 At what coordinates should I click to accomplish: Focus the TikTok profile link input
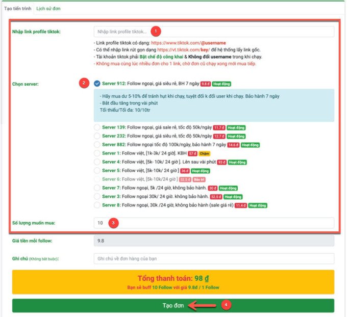coord(214,32)
